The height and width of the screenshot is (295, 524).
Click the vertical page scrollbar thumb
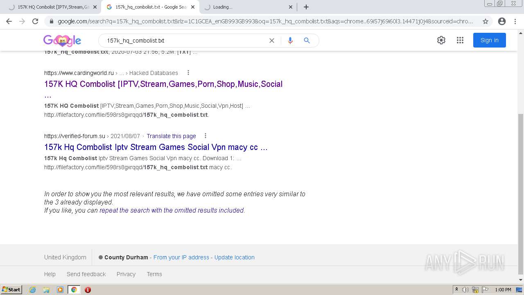click(521, 193)
